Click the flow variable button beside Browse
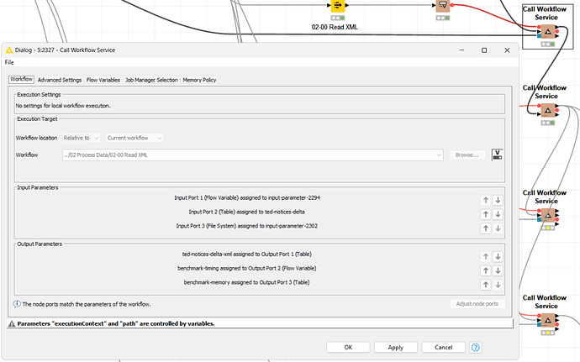This screenshot has width=580, height=362. [x=497, y=155]
